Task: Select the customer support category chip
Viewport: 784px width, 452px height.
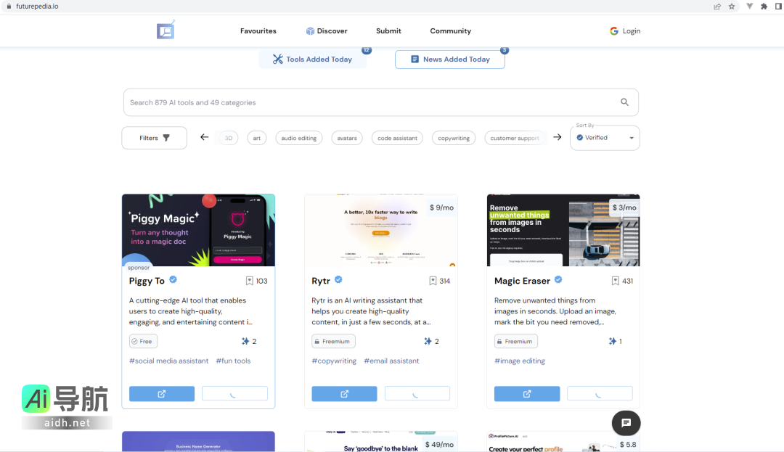Action: pyautogui.click(x=515, y=138)
